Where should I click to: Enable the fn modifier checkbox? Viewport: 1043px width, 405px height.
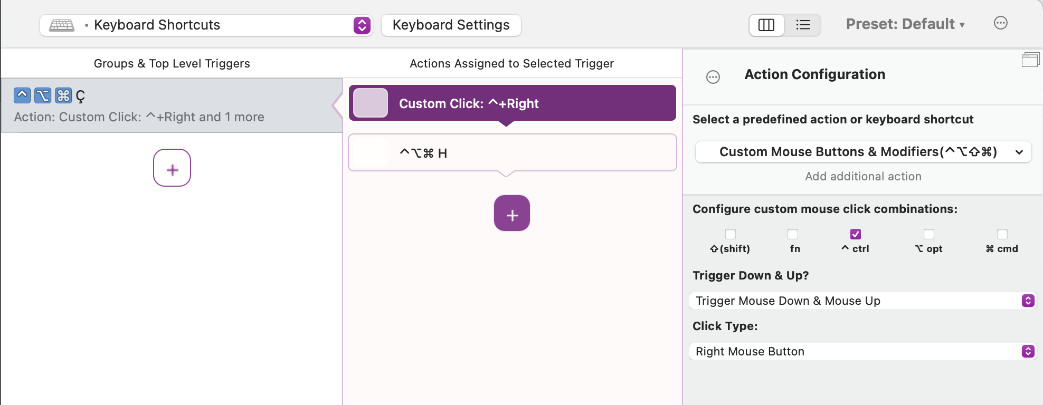pos(793,234)
